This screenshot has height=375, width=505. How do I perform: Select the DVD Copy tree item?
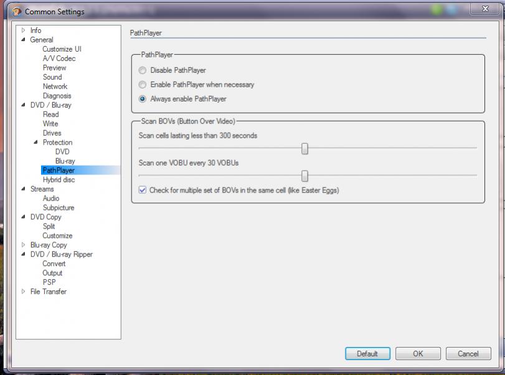(45, 217)
